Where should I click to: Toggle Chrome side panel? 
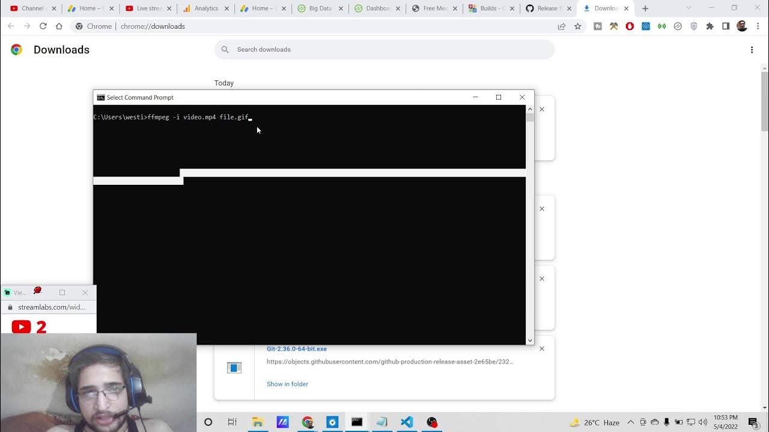tap(726, 26)
